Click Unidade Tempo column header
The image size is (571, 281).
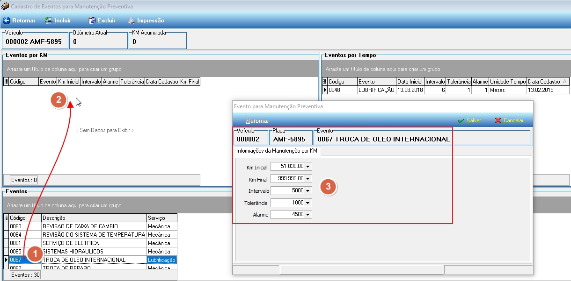508,82
